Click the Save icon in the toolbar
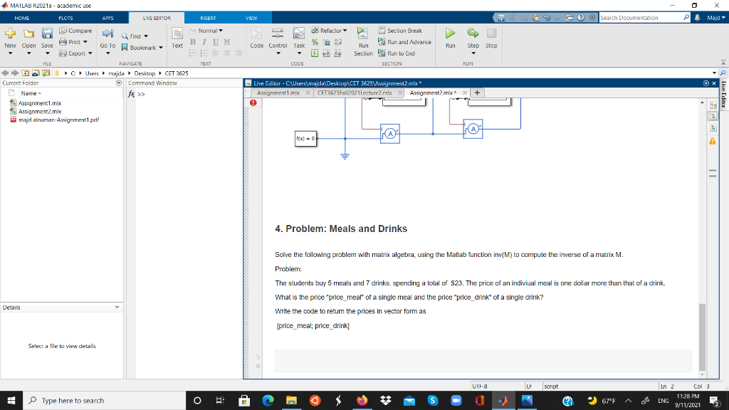The image size is (729, 410). click(x=46, y=34)
